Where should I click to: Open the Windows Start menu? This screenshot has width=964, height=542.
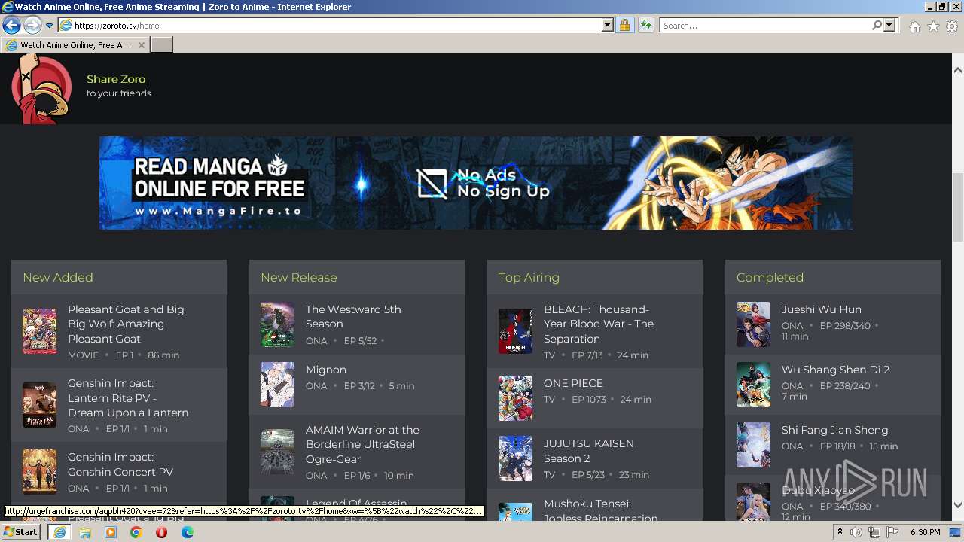(21, 532)
